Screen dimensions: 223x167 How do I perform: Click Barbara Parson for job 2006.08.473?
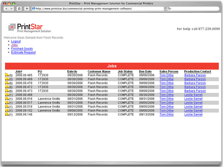(x=195, y=91)
